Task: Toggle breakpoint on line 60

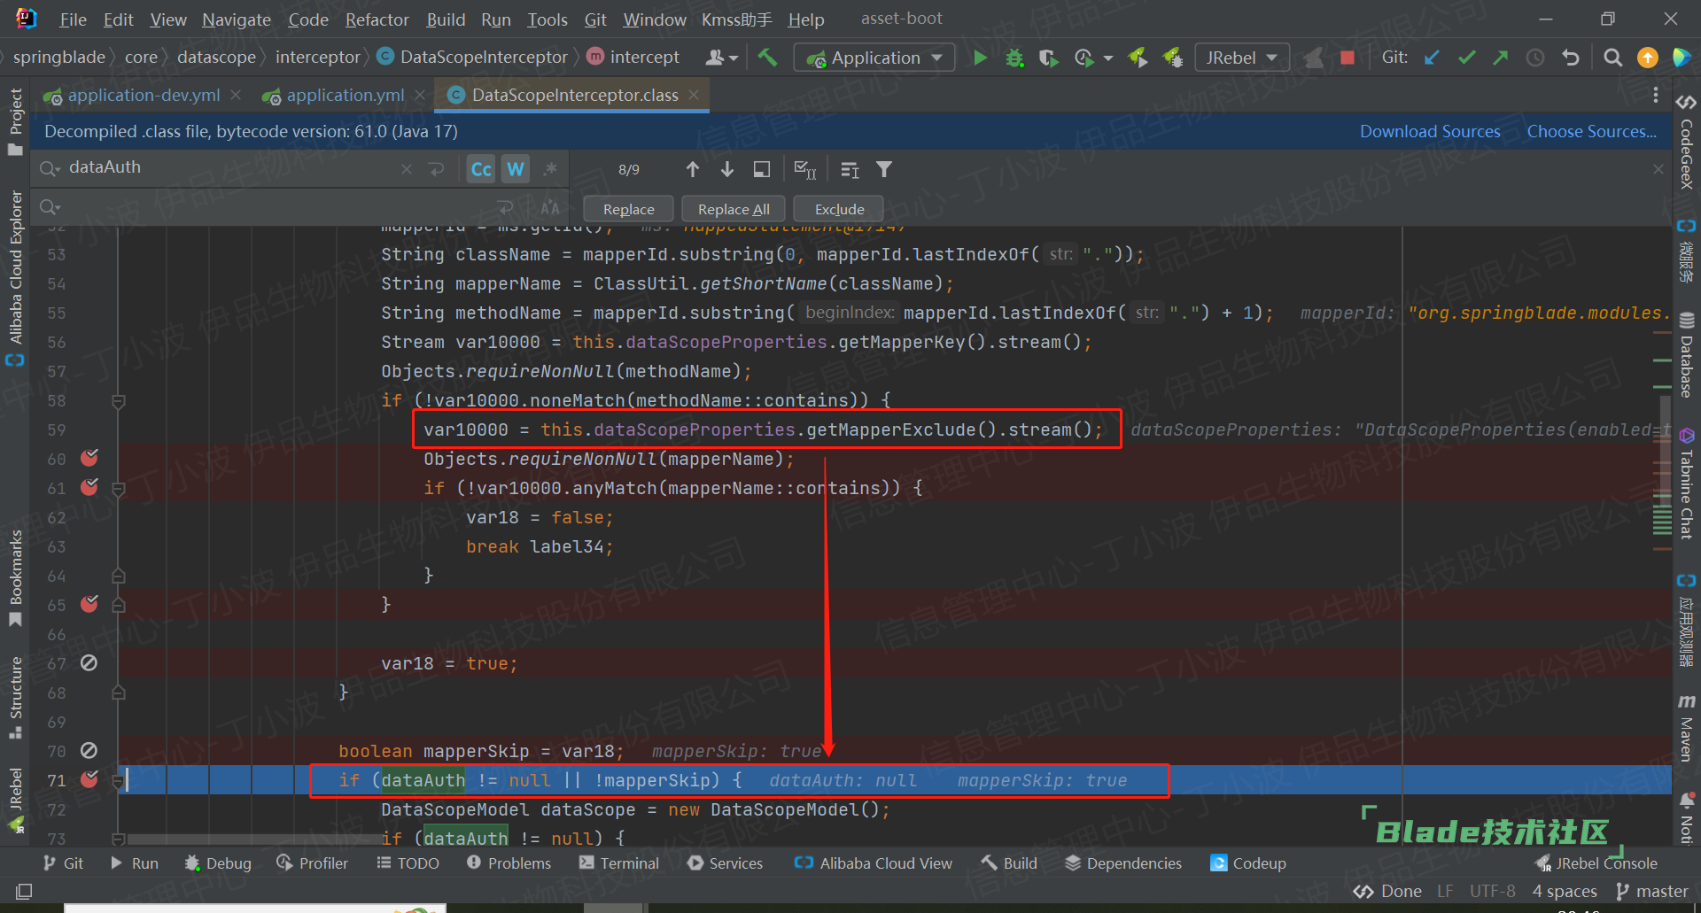Action: tap(89, 458)
